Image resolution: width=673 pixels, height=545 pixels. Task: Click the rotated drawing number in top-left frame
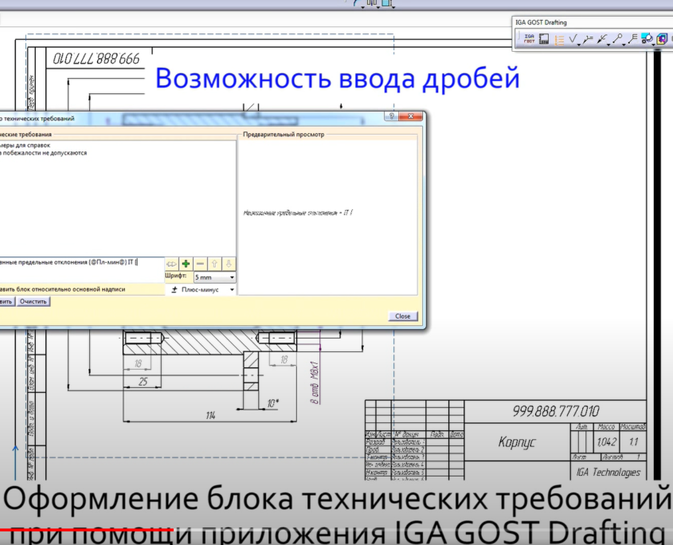pos(96,58)
